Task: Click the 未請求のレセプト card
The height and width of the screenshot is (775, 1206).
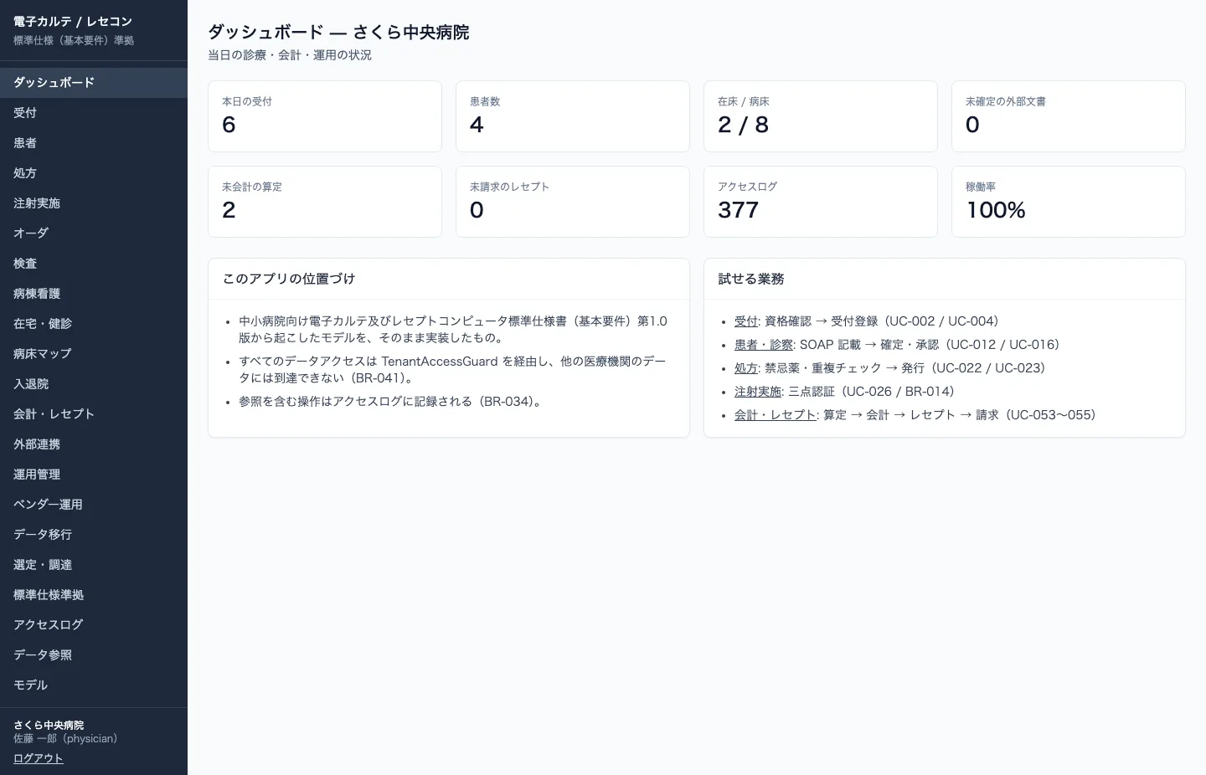Action: click(x=573, y=202)
